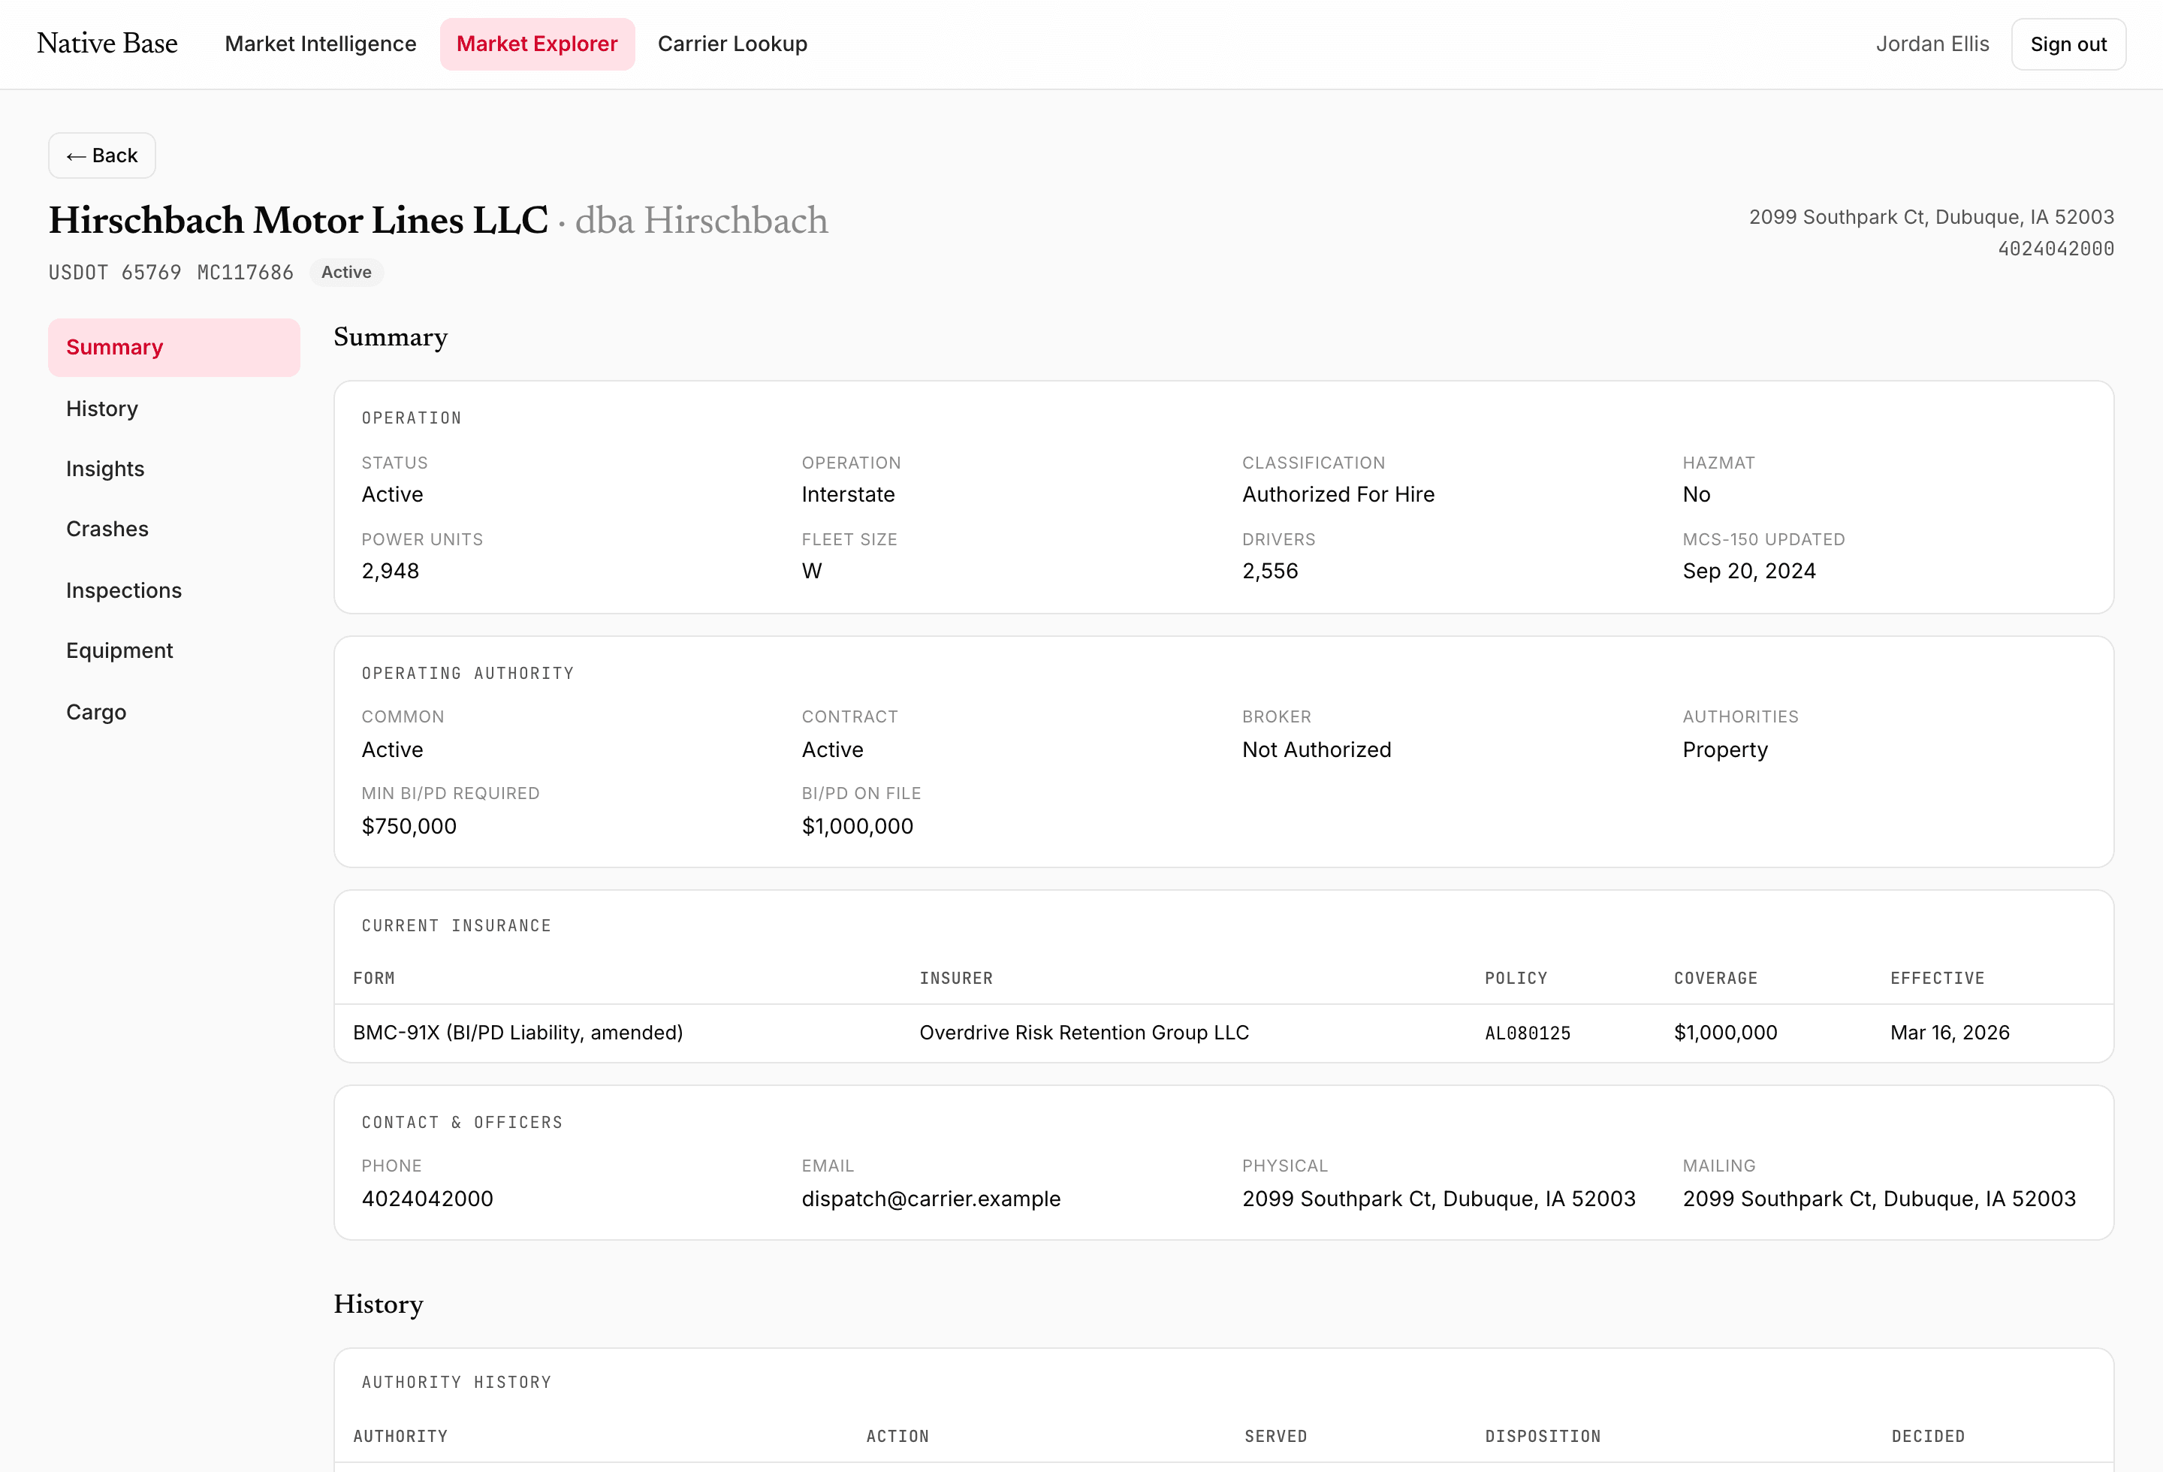This screenshot has height=1472, width=2163.
Task: Click the Authority column header in history
Action: 400,1437
